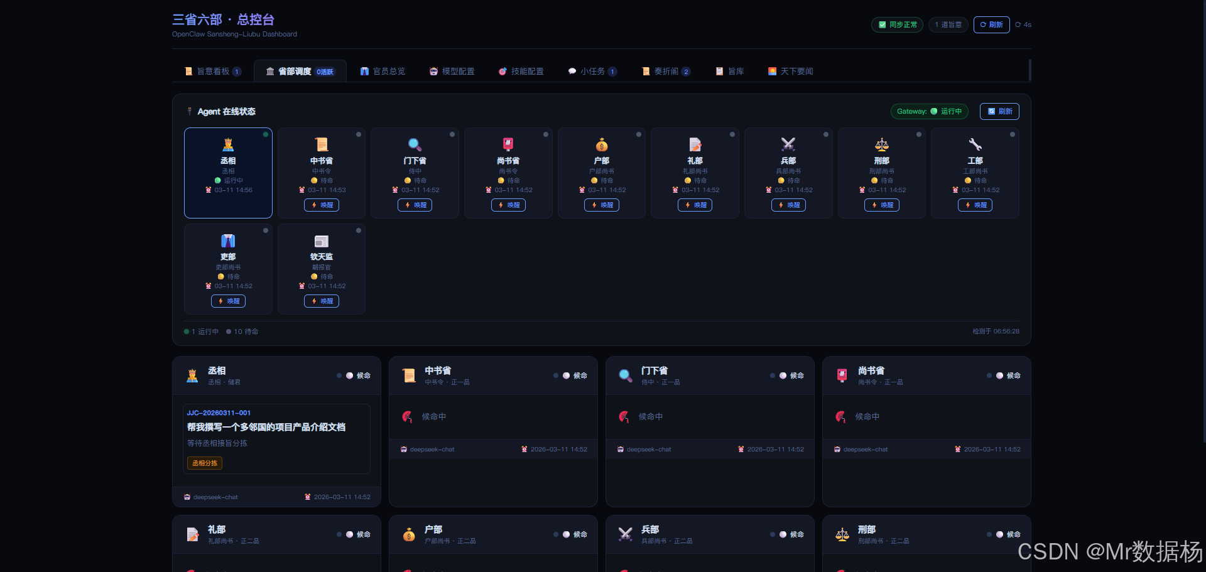1206x572 pixels.
Task: Click 刷新 in the Agent 在线状态 panel
Action: tap(999, 111)
